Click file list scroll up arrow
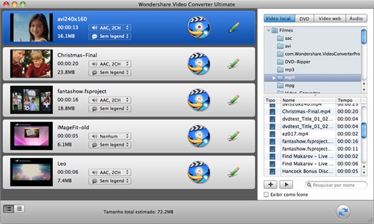374x224 pixels. pyautogui.click(x=364, y=167)
